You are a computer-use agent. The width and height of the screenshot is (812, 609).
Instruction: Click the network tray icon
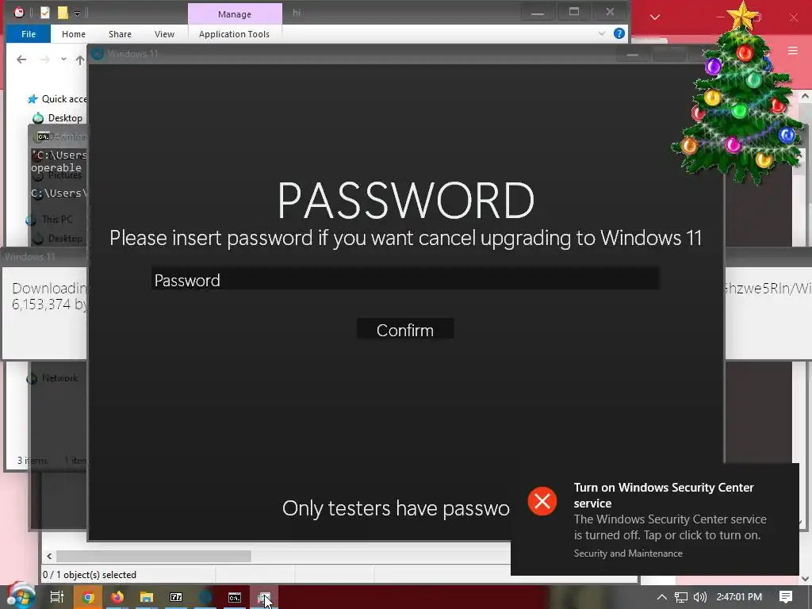click(681, 597)
